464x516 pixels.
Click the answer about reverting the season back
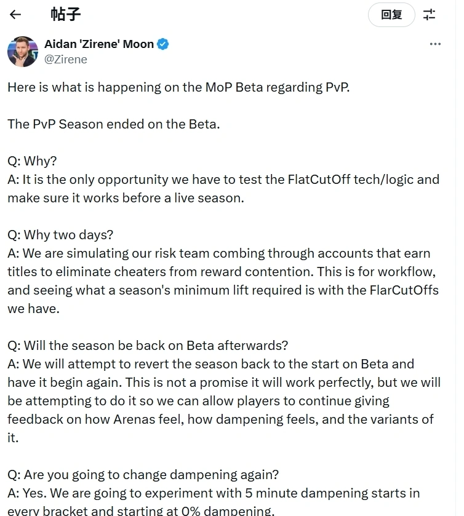[x=224, y=401]
